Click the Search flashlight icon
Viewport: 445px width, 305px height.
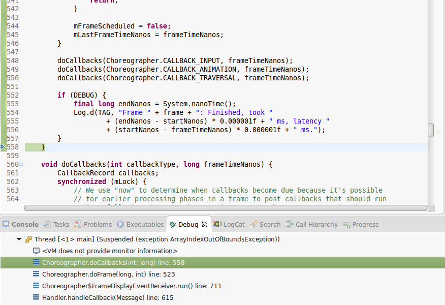[x=253, y=224]
